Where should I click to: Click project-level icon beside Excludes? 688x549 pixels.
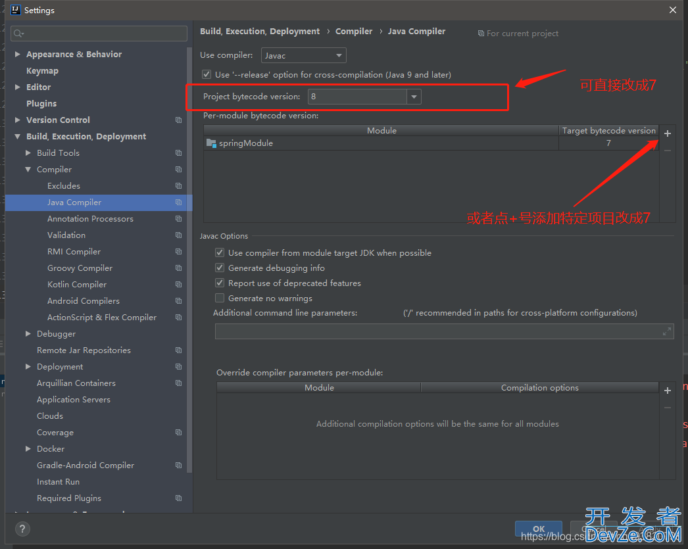coord(179,185)
